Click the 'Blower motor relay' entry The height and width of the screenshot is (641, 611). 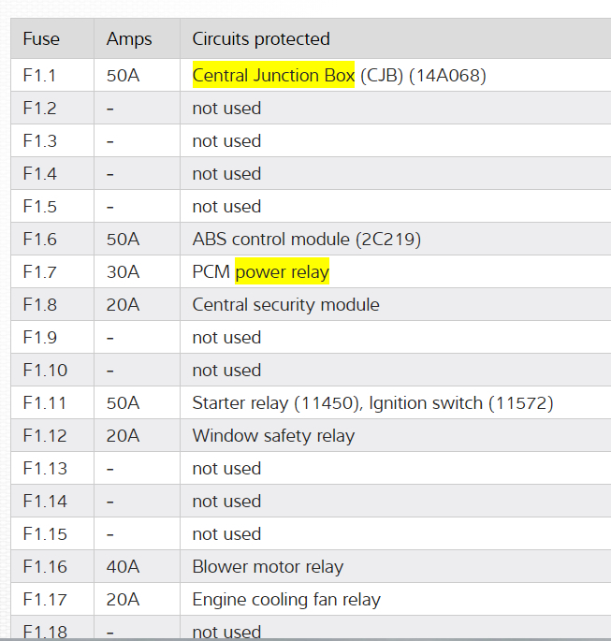268,567
